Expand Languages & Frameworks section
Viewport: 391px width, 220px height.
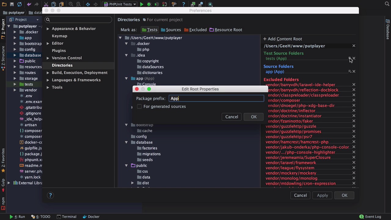[x=48, y=80]
